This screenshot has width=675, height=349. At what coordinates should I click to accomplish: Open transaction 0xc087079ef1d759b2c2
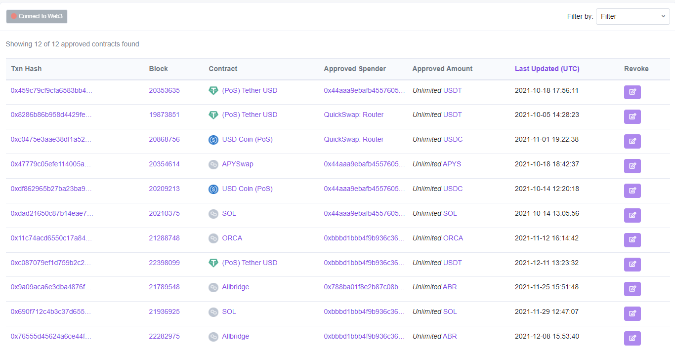tap(51, 263)
